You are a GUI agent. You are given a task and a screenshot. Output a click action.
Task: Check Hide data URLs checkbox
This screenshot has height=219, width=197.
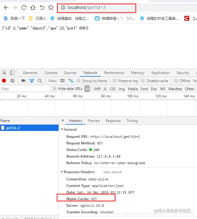[x=55, y=88]
